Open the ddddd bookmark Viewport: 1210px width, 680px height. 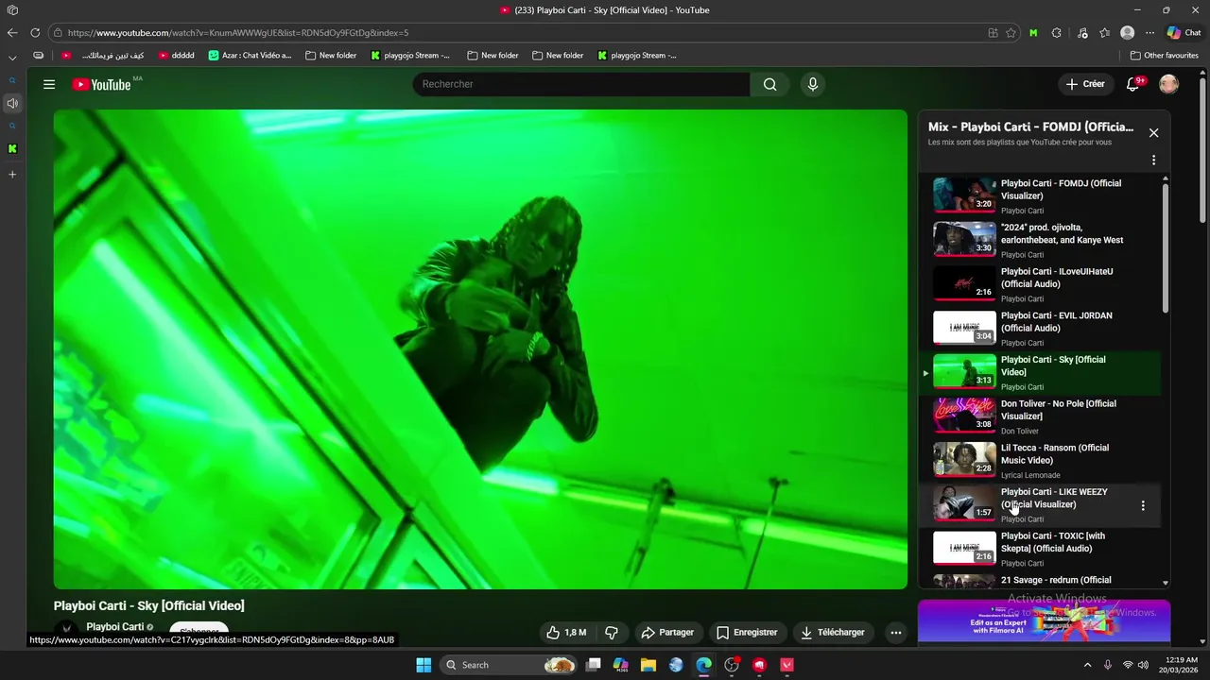(176, 55)
